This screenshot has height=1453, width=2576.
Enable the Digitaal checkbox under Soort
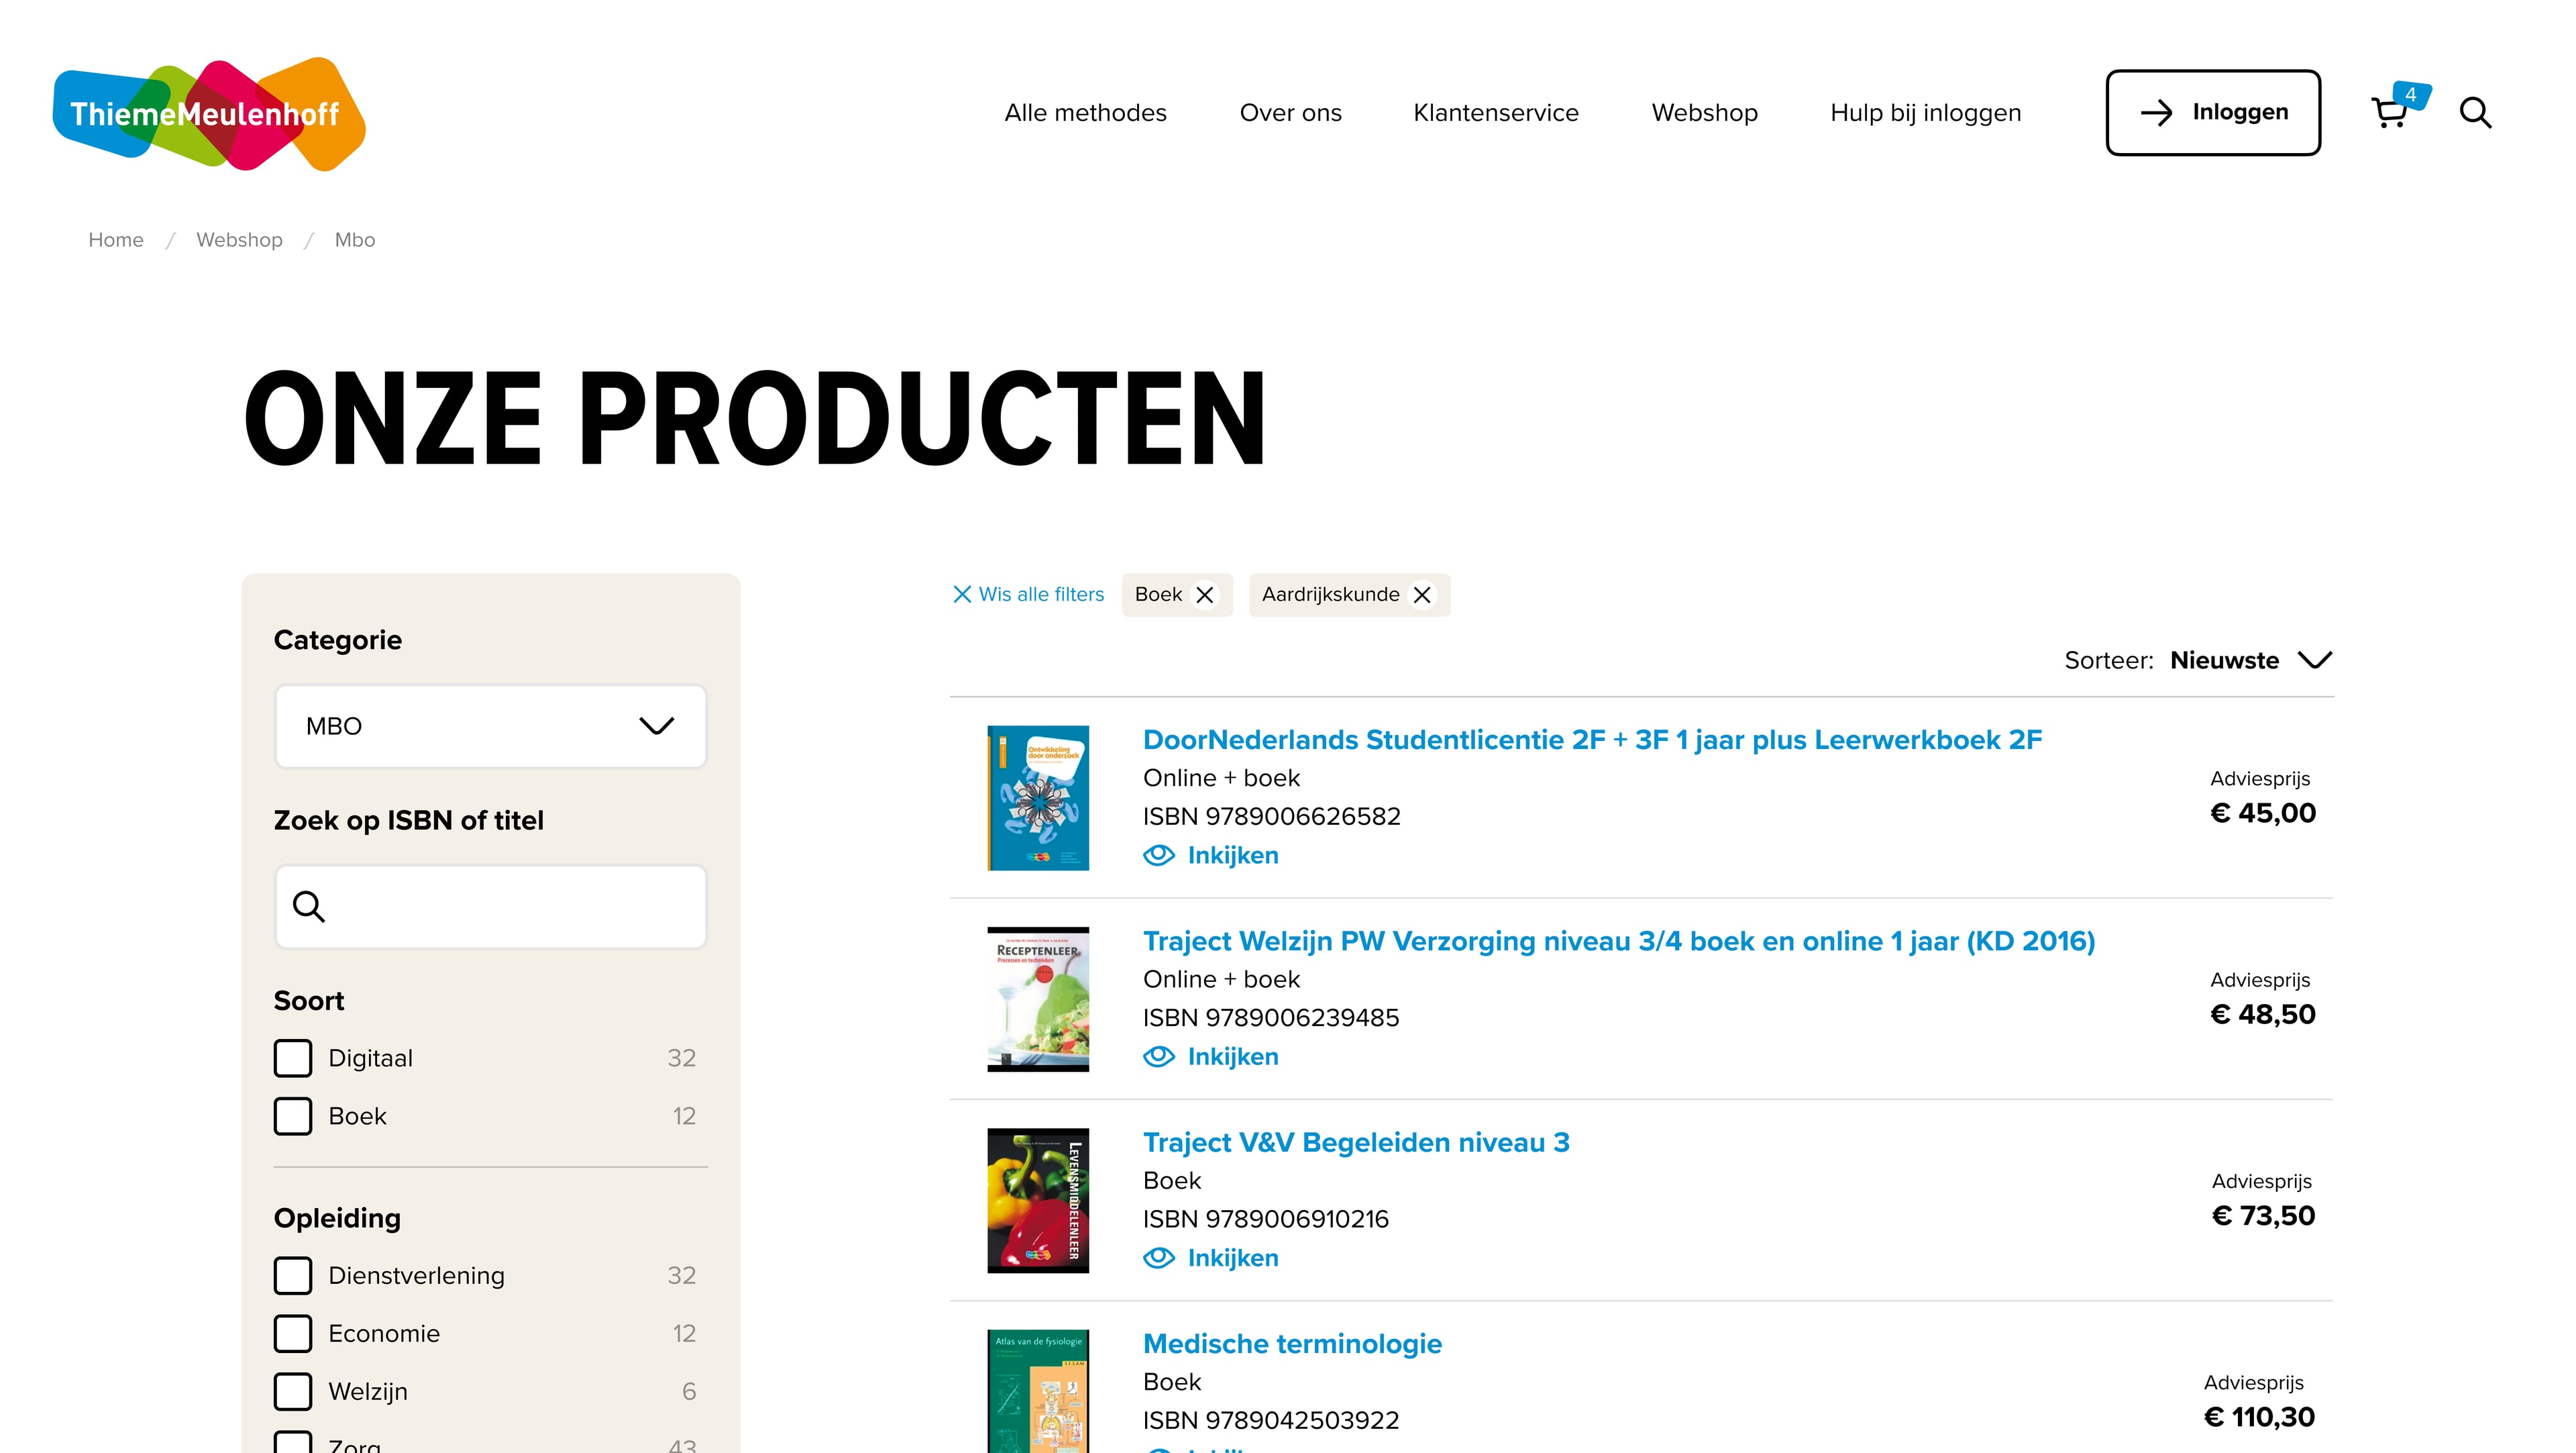[x=292, y=1058]
